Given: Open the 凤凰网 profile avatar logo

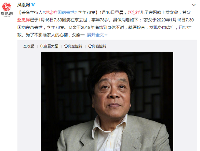Looking at the screenshot, I should point(7,10).
